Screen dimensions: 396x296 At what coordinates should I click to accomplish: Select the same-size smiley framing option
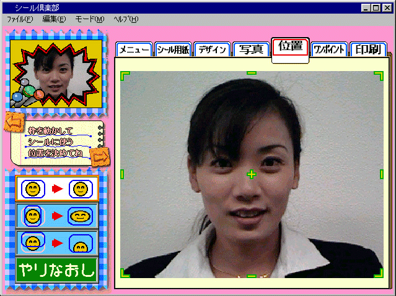[57, 188]
